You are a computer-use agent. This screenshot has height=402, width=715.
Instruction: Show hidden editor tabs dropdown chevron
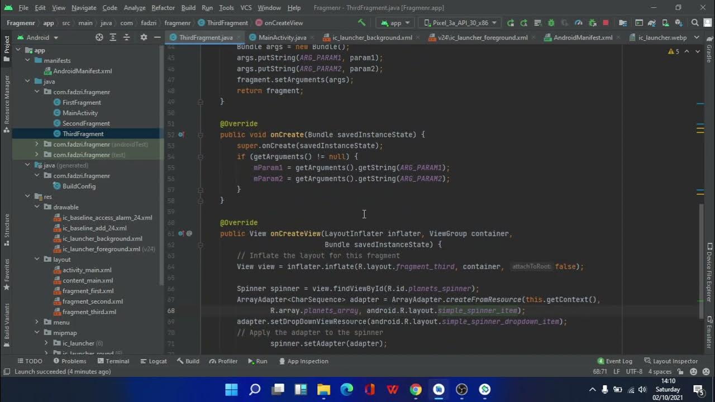click(x=697, y=37)
